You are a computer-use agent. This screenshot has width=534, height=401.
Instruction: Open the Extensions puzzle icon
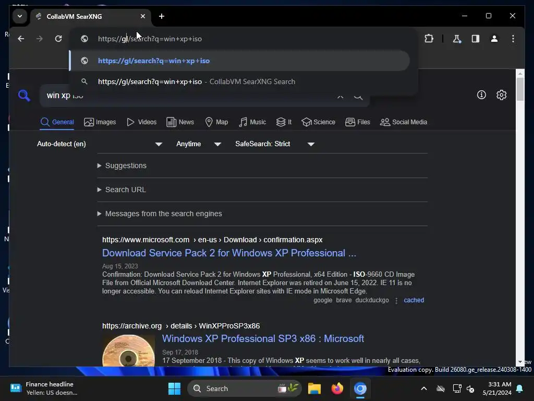click(429, 39)
